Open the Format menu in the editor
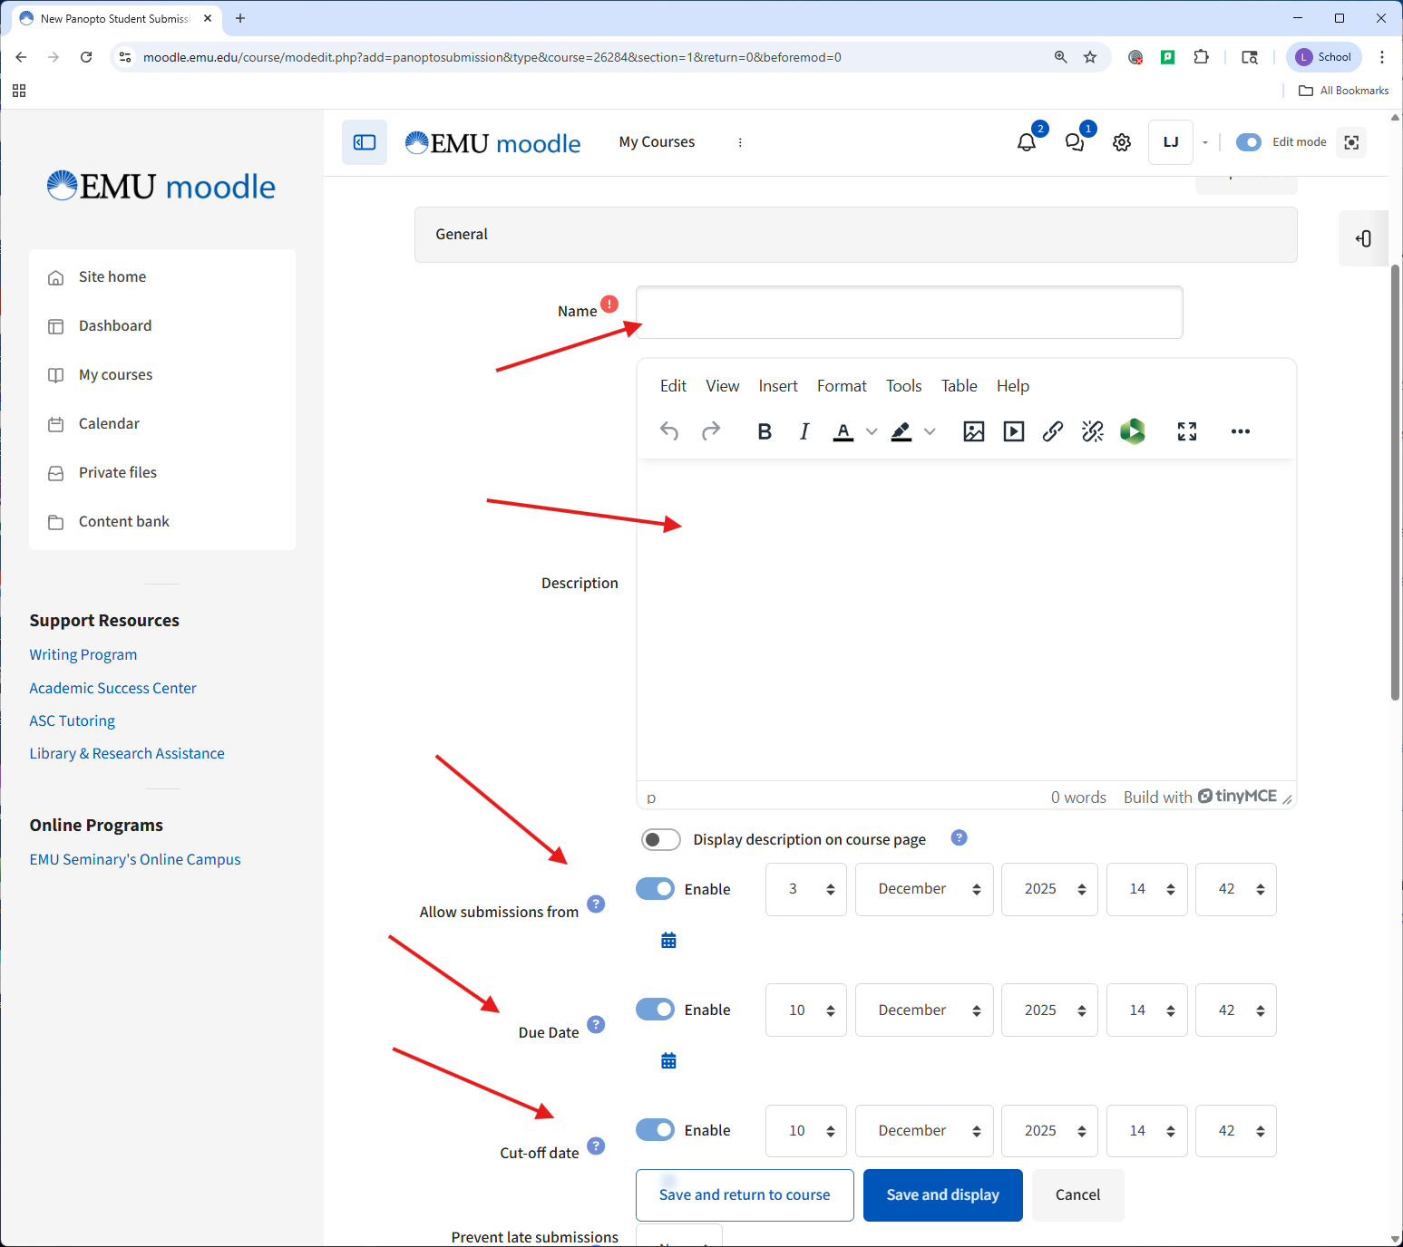The width and height of the screenshot is (1403, 1247). pos(841,385)
